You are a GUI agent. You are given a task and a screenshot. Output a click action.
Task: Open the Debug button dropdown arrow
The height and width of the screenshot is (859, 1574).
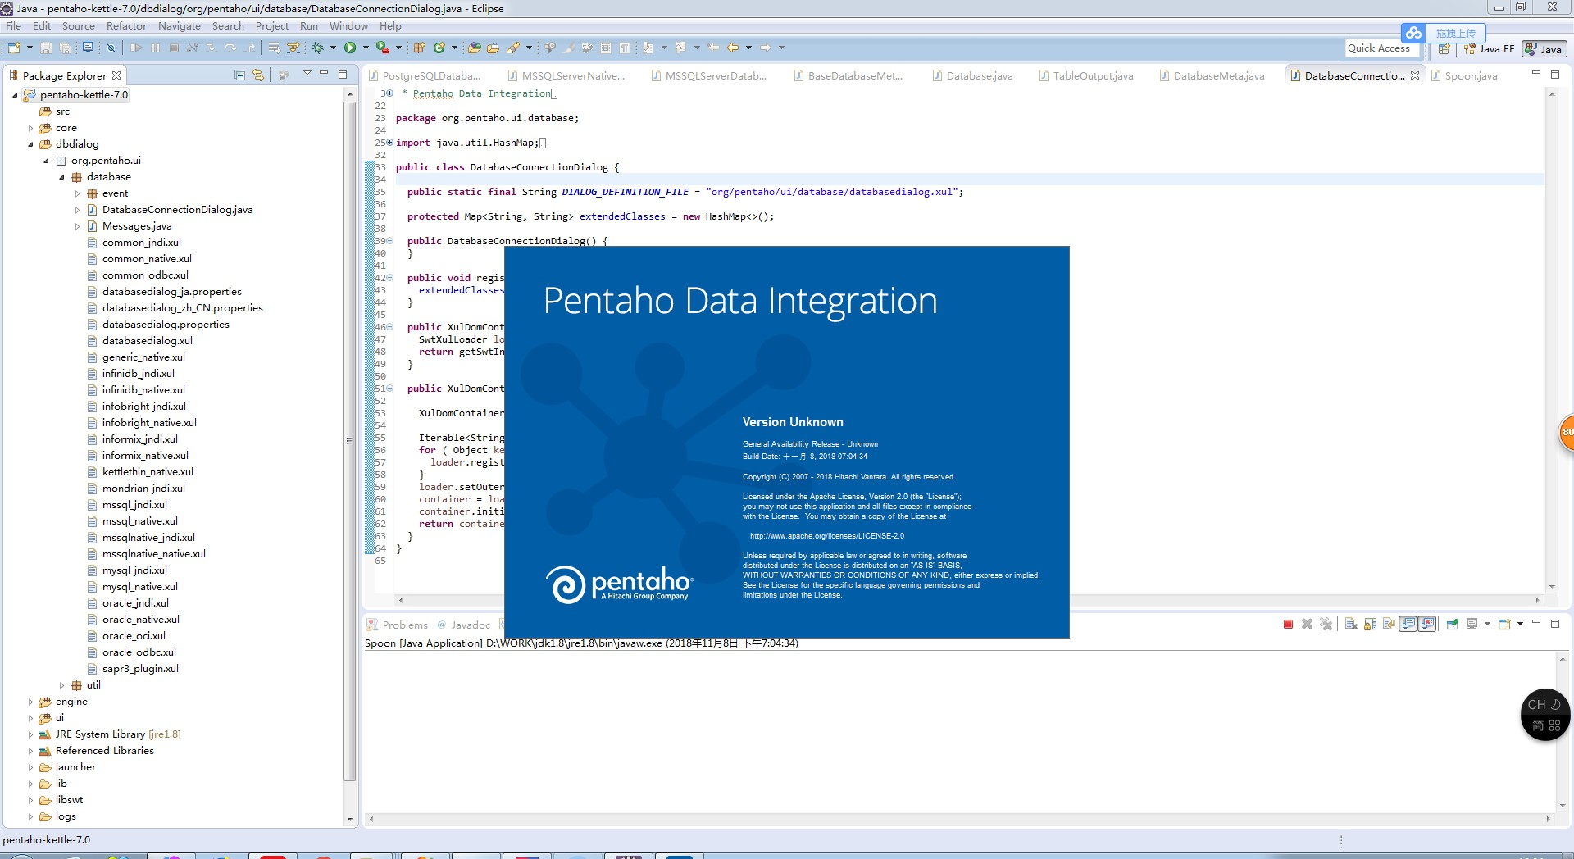(333, 48)
